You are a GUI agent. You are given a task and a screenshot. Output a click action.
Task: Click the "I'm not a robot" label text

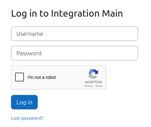42,77
